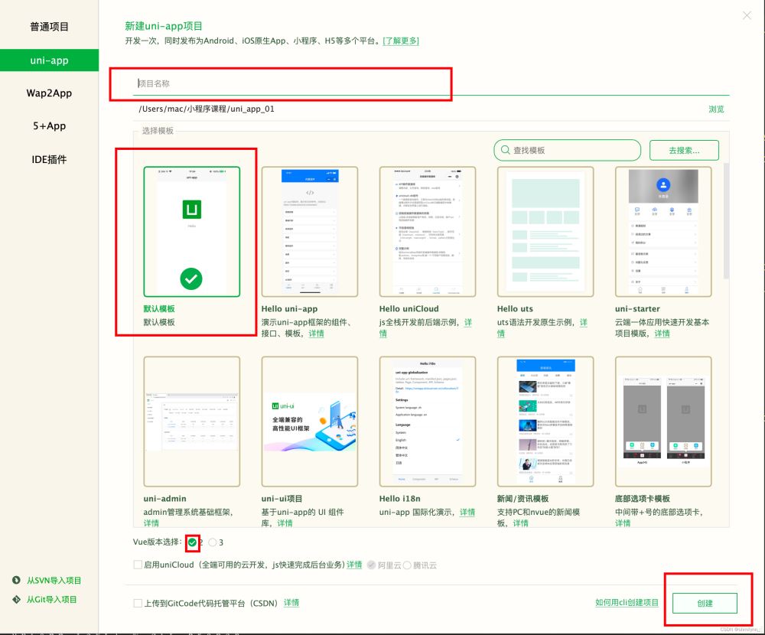Pick the uni-admin template thumbnail
The height and width of the screenshot is (635, 765).
click(x=192, y=422)
